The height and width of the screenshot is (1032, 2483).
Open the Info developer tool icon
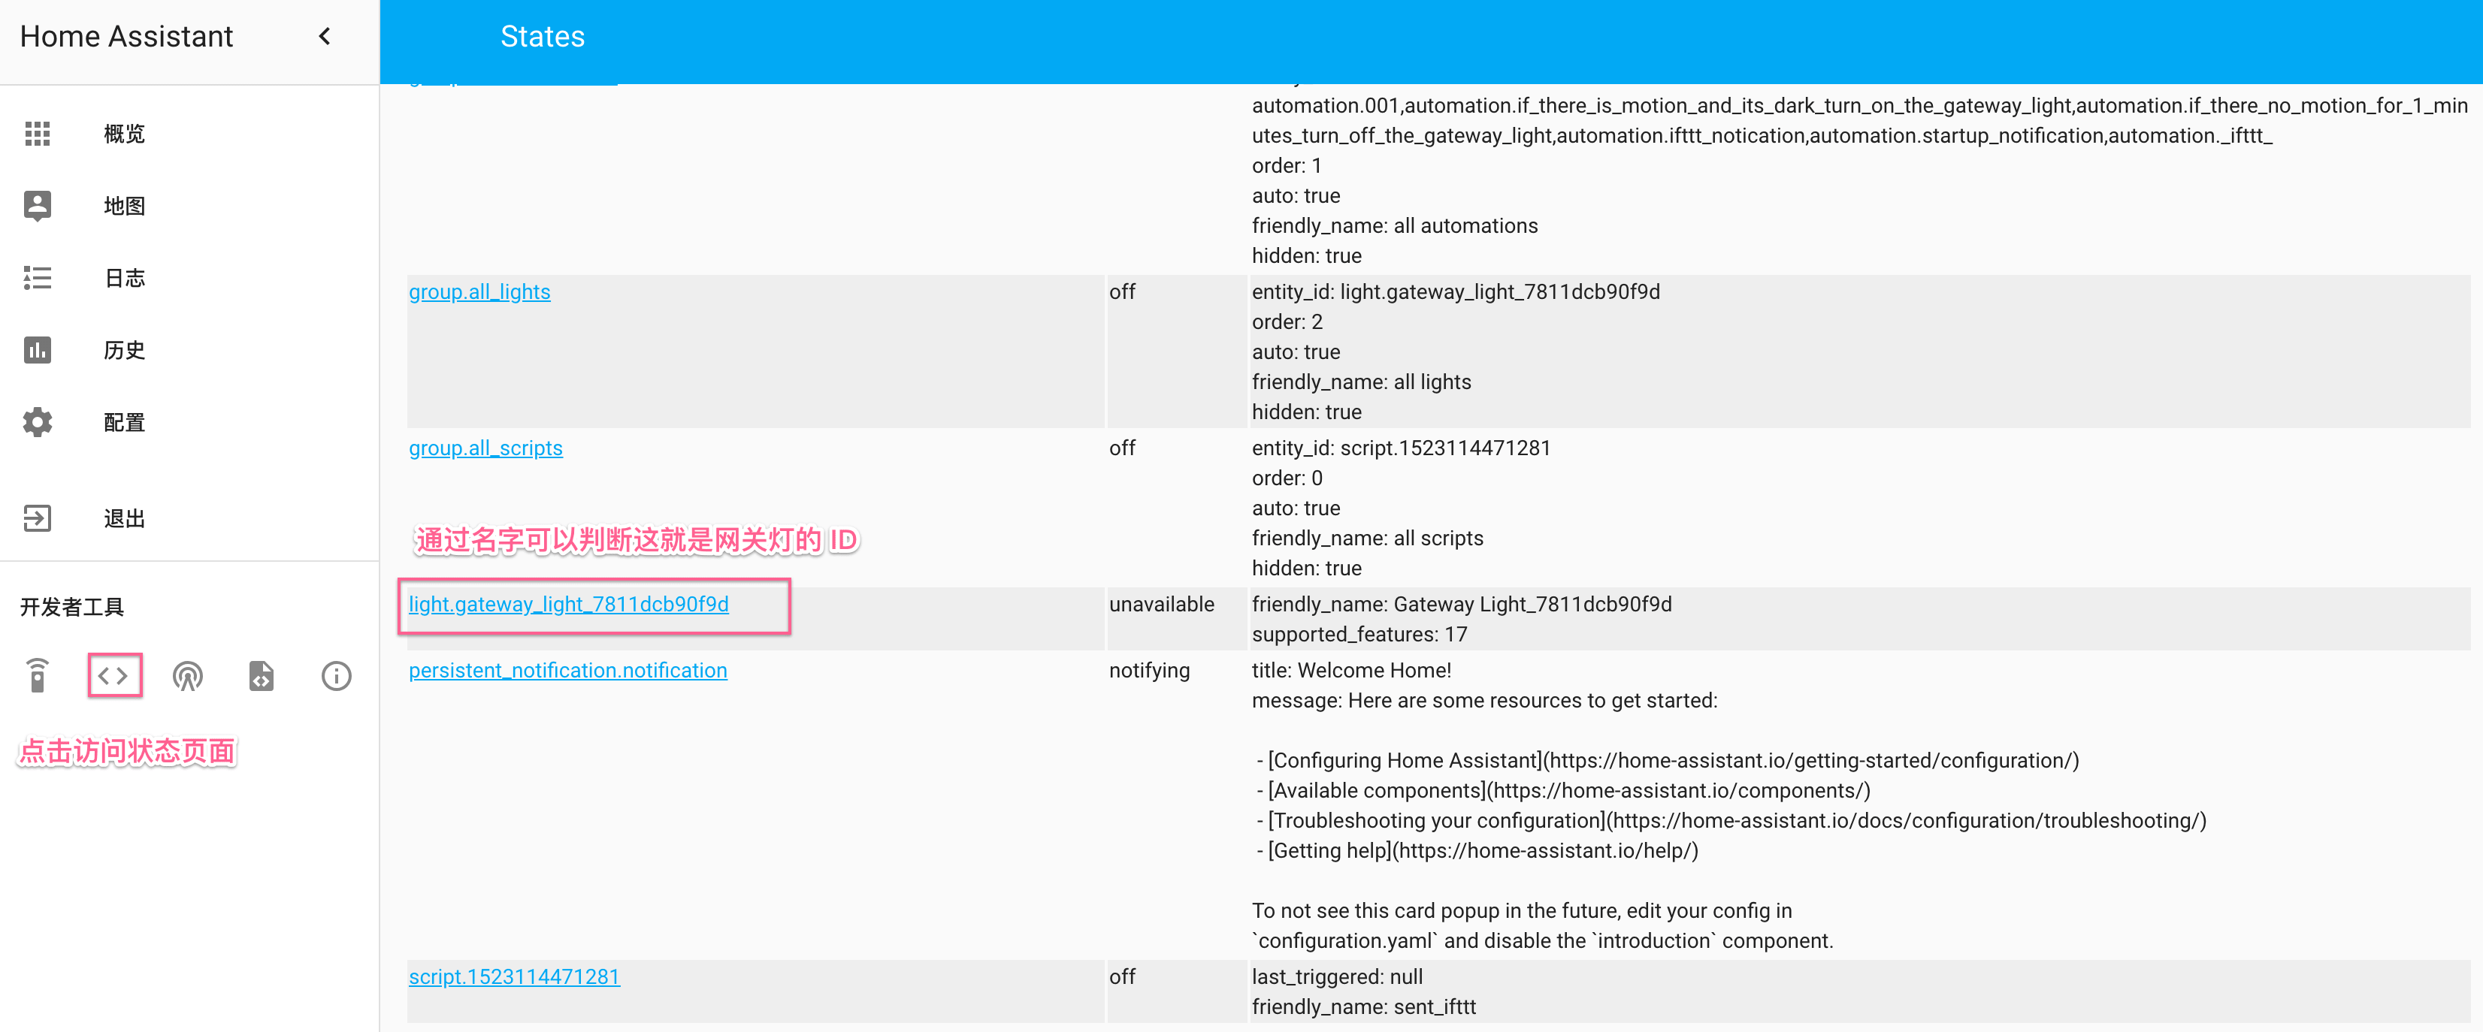335,675
